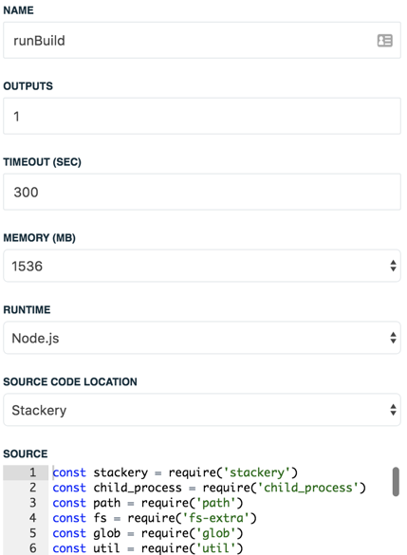This screenshot has height=555, width=407.
Task: Click line number 6 in code gutter
Action: [33, 548]
